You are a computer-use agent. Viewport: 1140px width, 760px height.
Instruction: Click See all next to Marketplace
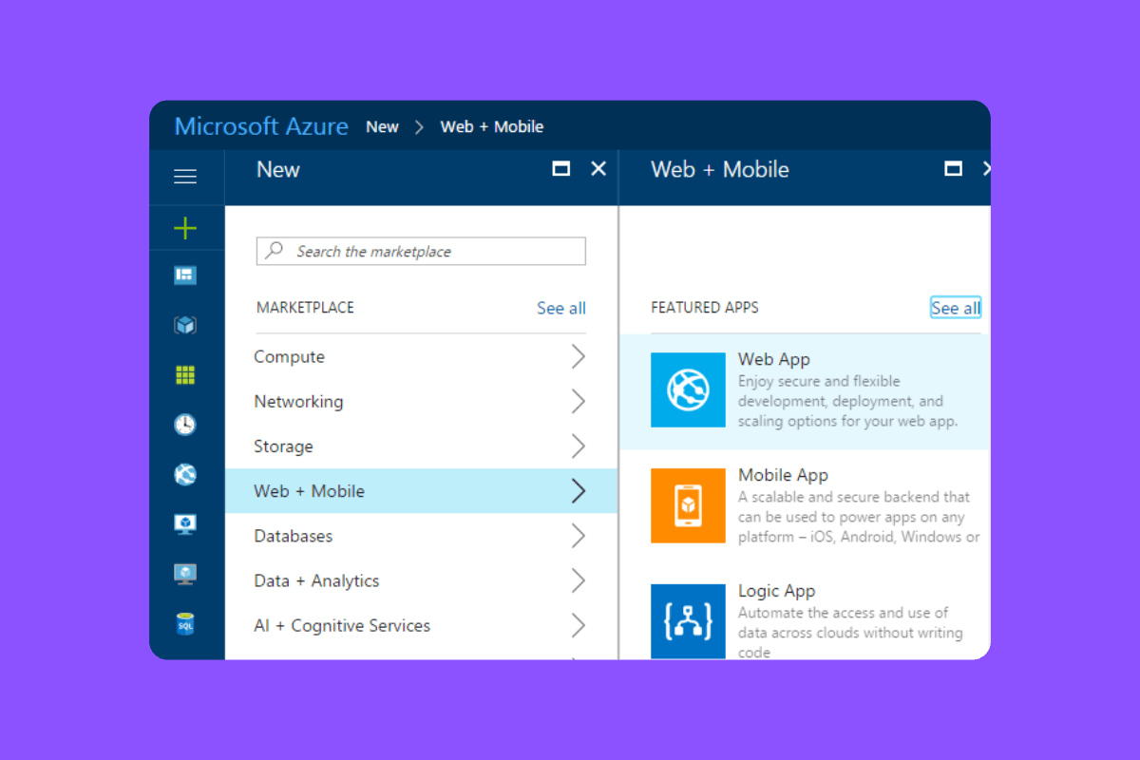coord(560,308)
